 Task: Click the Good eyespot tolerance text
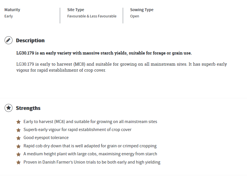pyautogui.click(x=46, y=138)
